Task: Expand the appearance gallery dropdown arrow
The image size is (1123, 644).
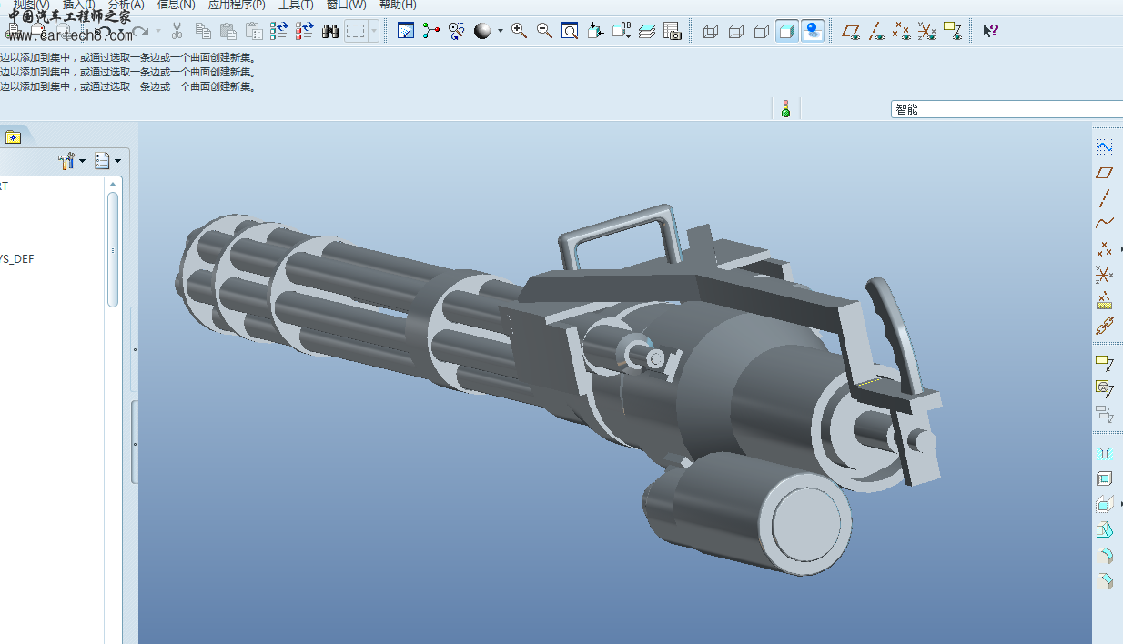Action: [x=500, y=31]
